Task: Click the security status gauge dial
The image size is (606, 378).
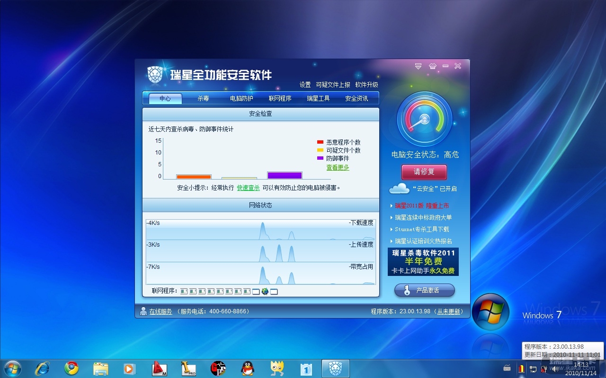Action: coord(424,119)
